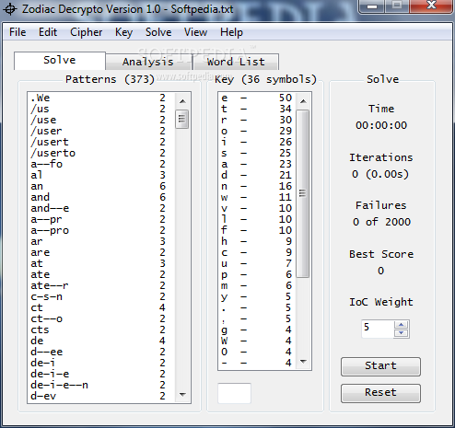Viewport: 455px width, 428px height.
Task: Click Patterns list scroll down arrow
Action: (x=182, y=394)
